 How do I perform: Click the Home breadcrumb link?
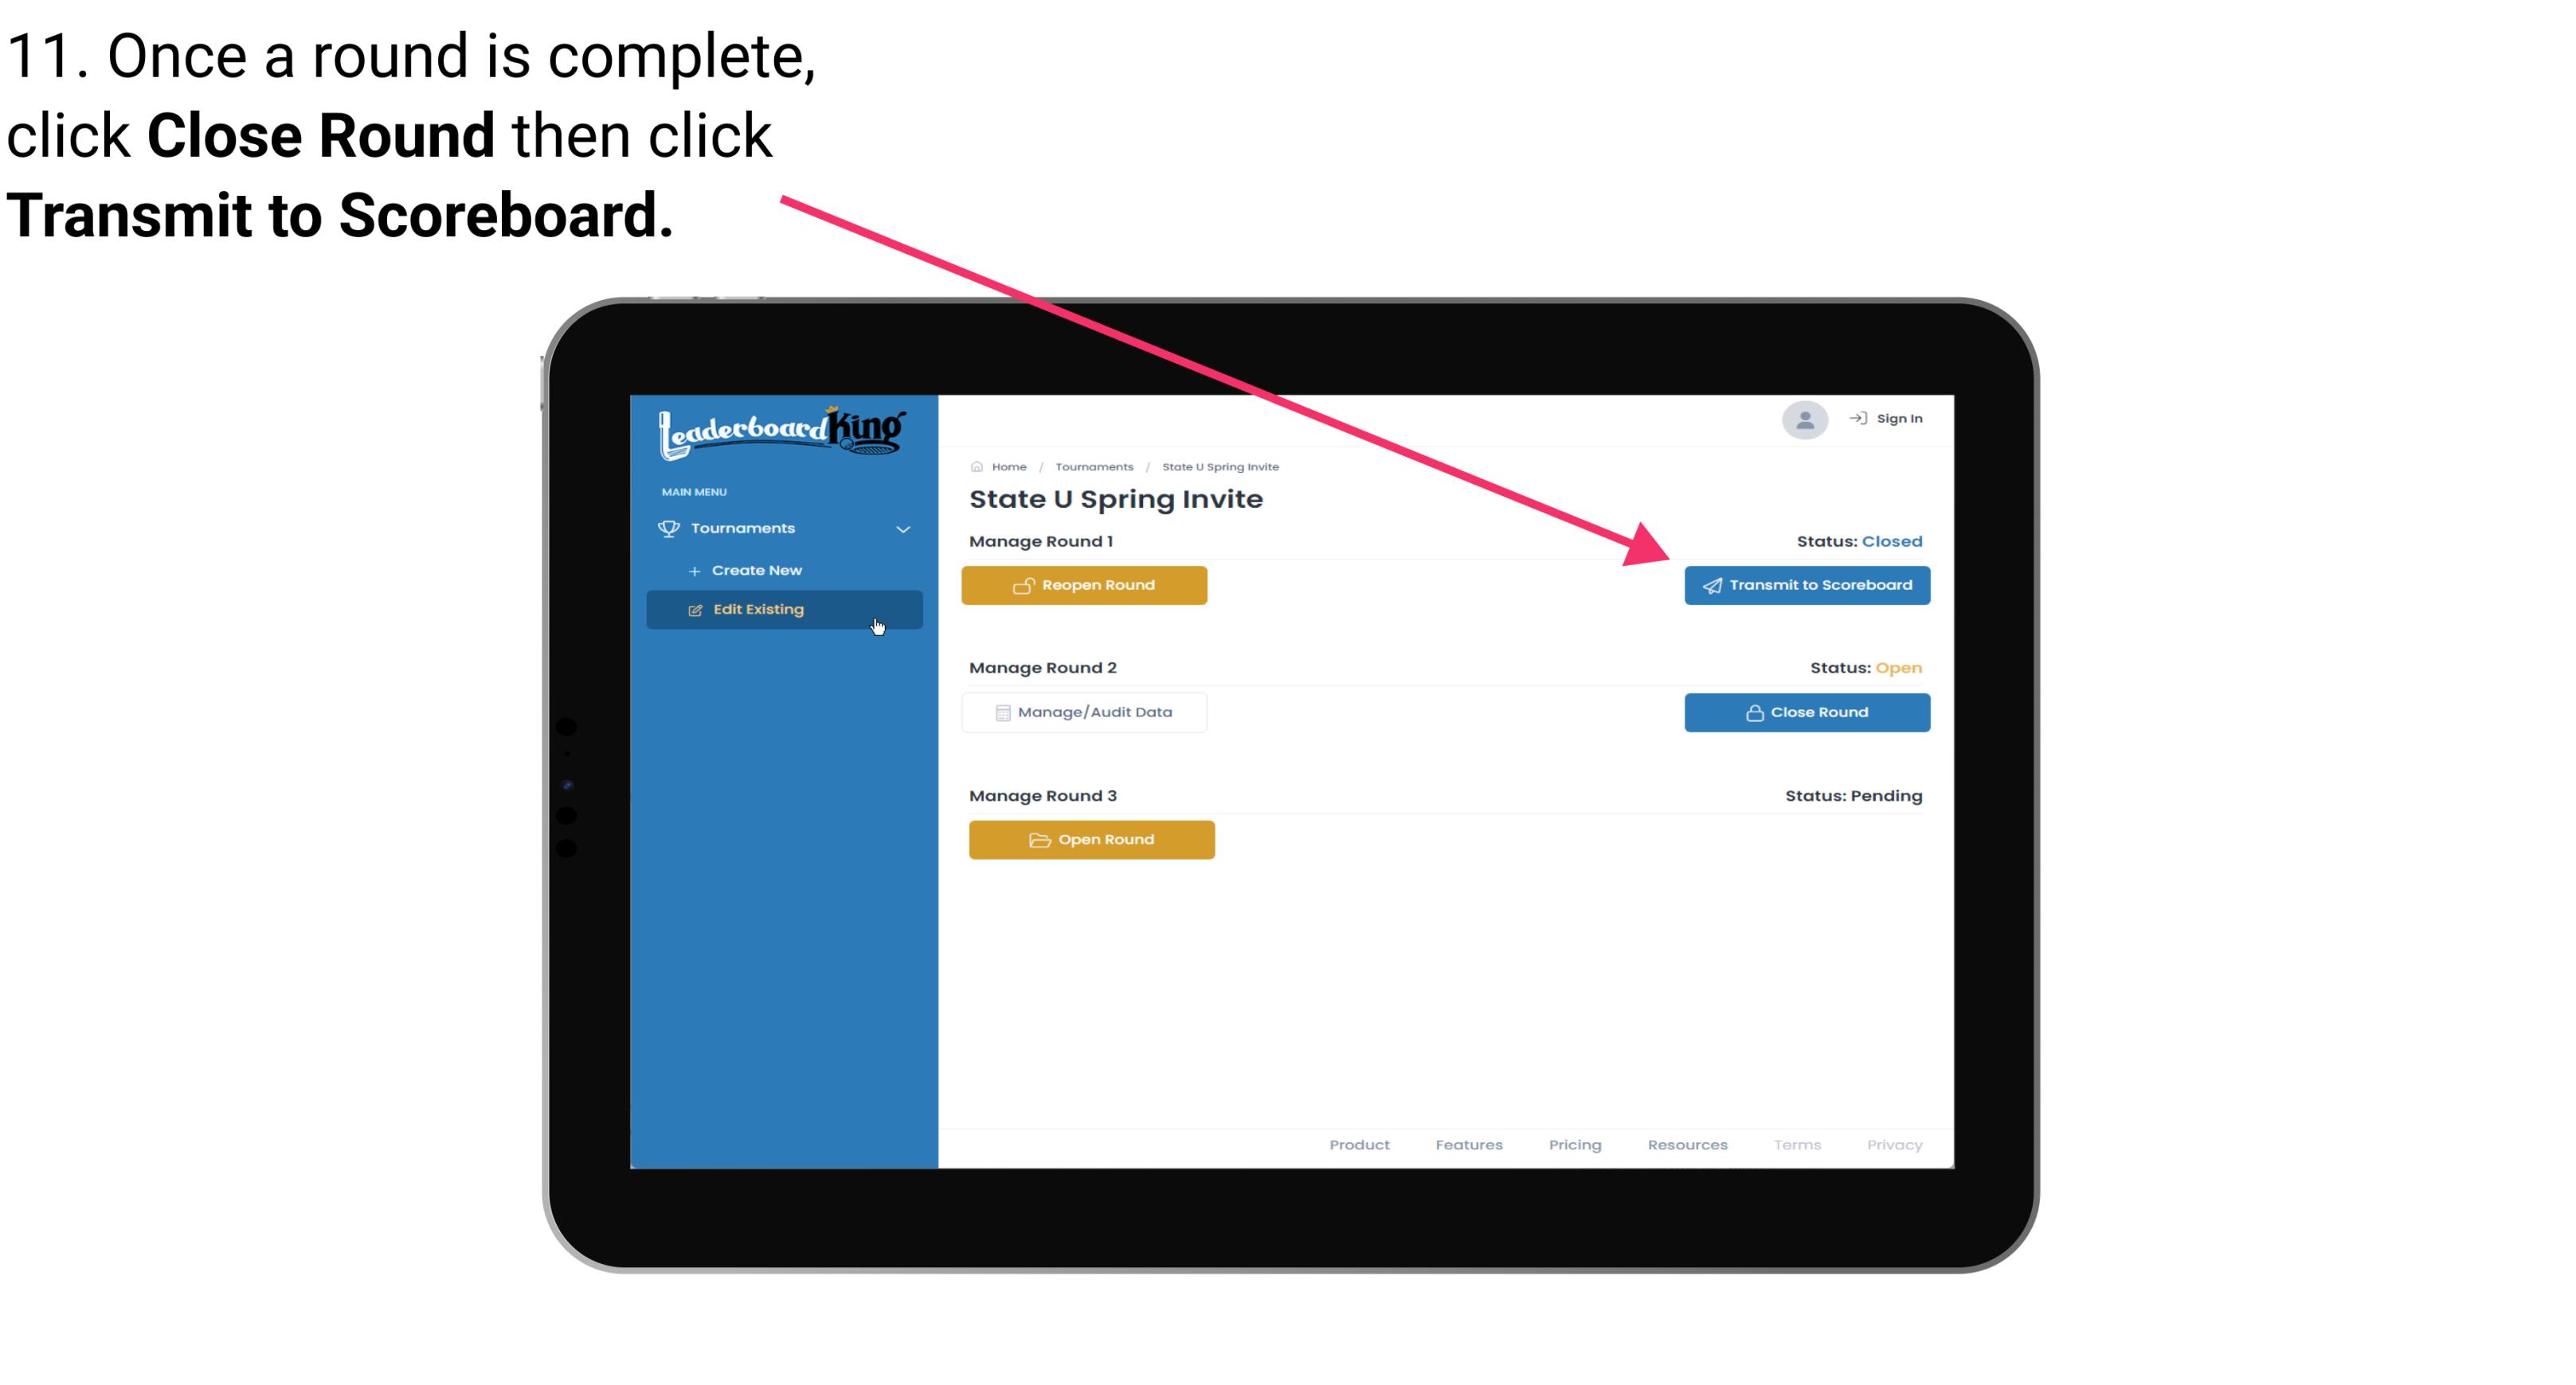click(1007, 466)
